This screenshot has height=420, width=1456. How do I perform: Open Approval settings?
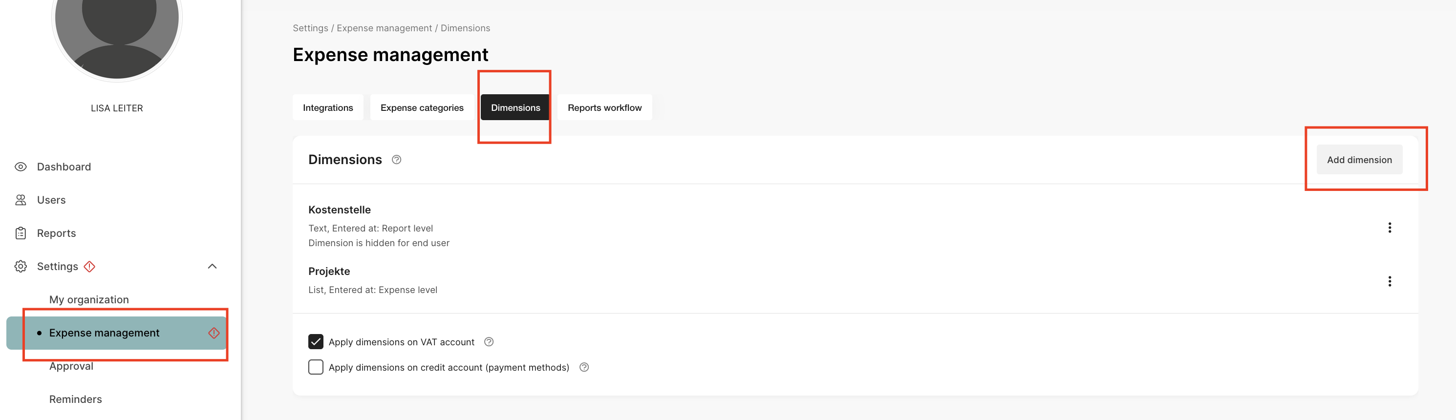tap(71, 366)
